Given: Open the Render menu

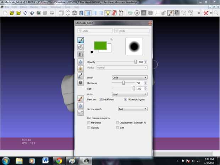Looking at the screenshot, I should (34, 7).
